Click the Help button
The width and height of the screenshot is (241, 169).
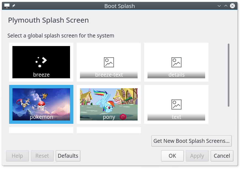[17, 156]
